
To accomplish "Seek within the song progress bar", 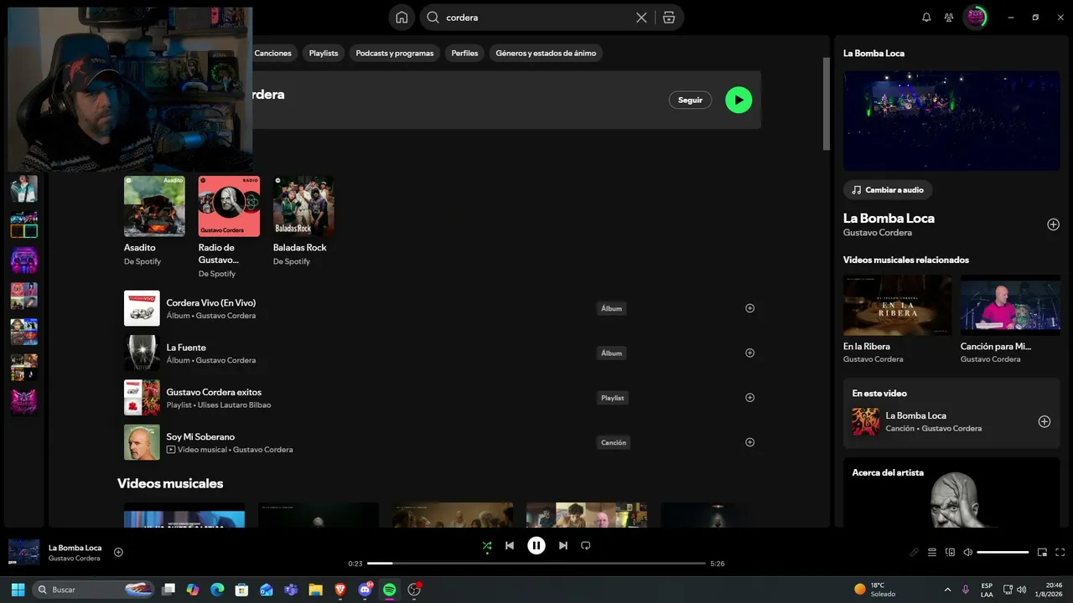I will coord(536,564).
